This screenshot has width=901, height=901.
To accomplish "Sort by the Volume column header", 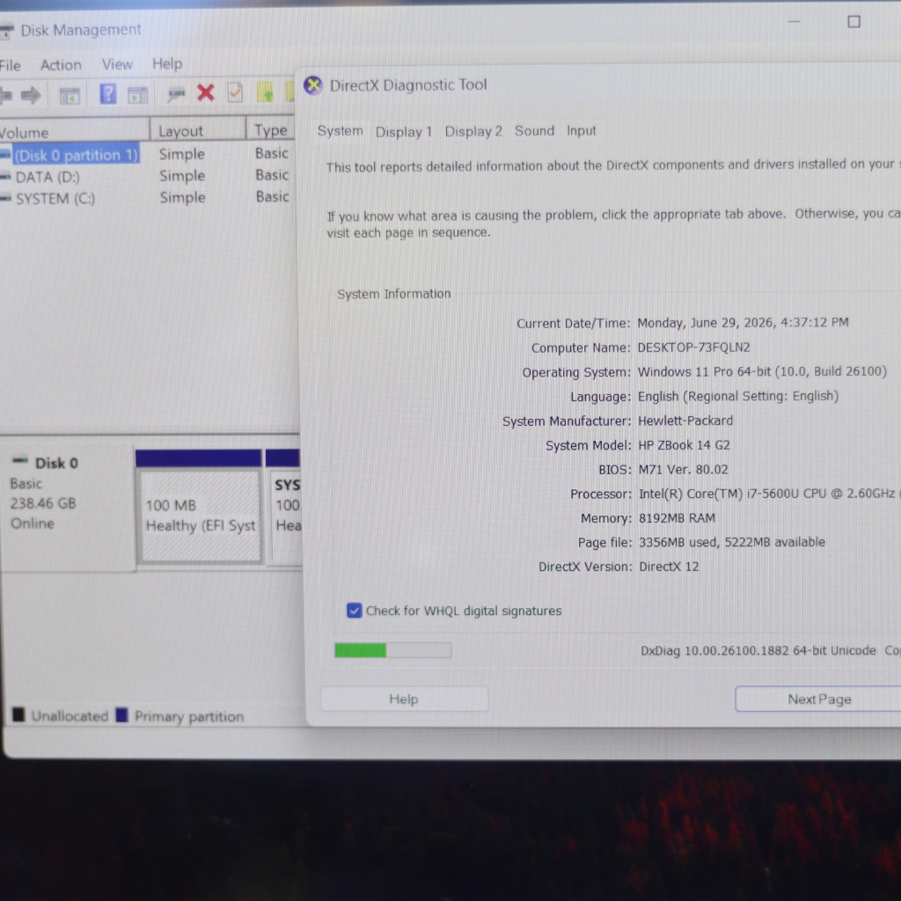I will point(74,132).
